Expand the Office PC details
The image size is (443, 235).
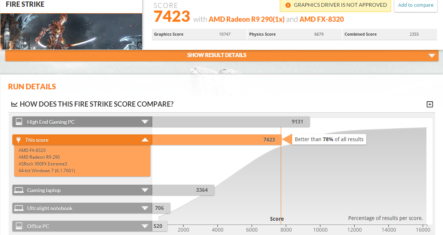tap(145, 226)
